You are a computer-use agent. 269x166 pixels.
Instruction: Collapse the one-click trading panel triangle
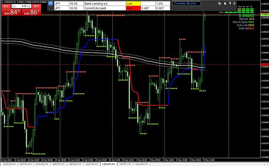2,2
